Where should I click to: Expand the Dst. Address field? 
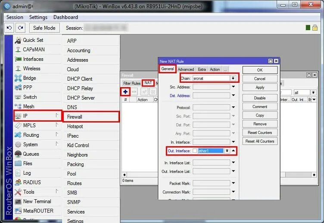(x=233, y=95)
